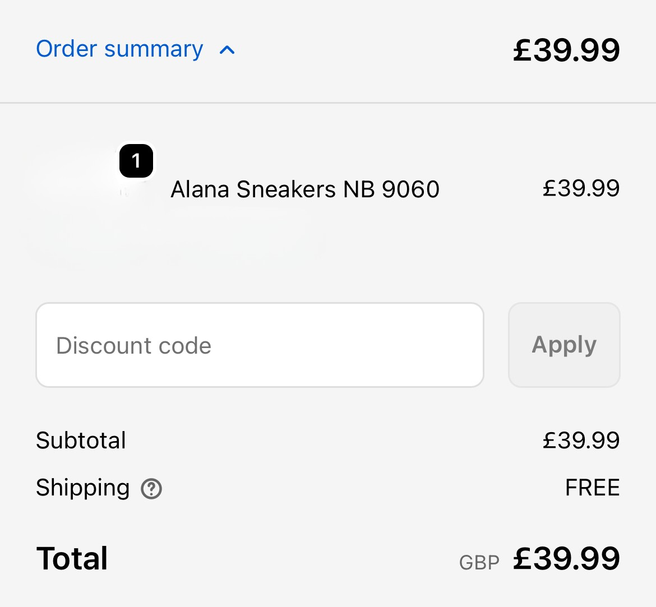Click the header total £39.99 at top
The width and height of the screenshot is (656, 607).
pos(566,50)
